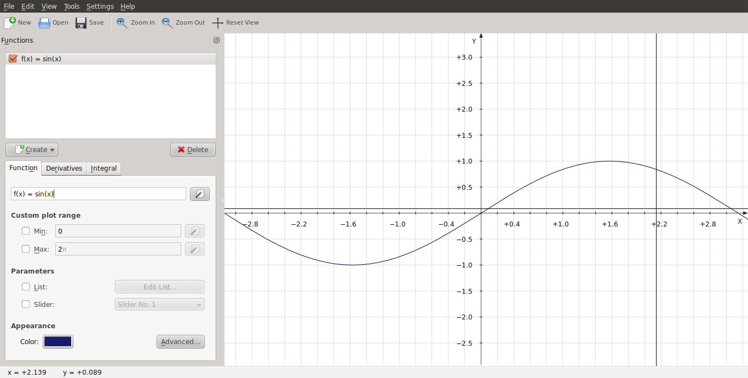Image resolution: width=748 pixels, height=378 pixels.
Task: Click the Save icon in toolbar
Action: [81, 22]
